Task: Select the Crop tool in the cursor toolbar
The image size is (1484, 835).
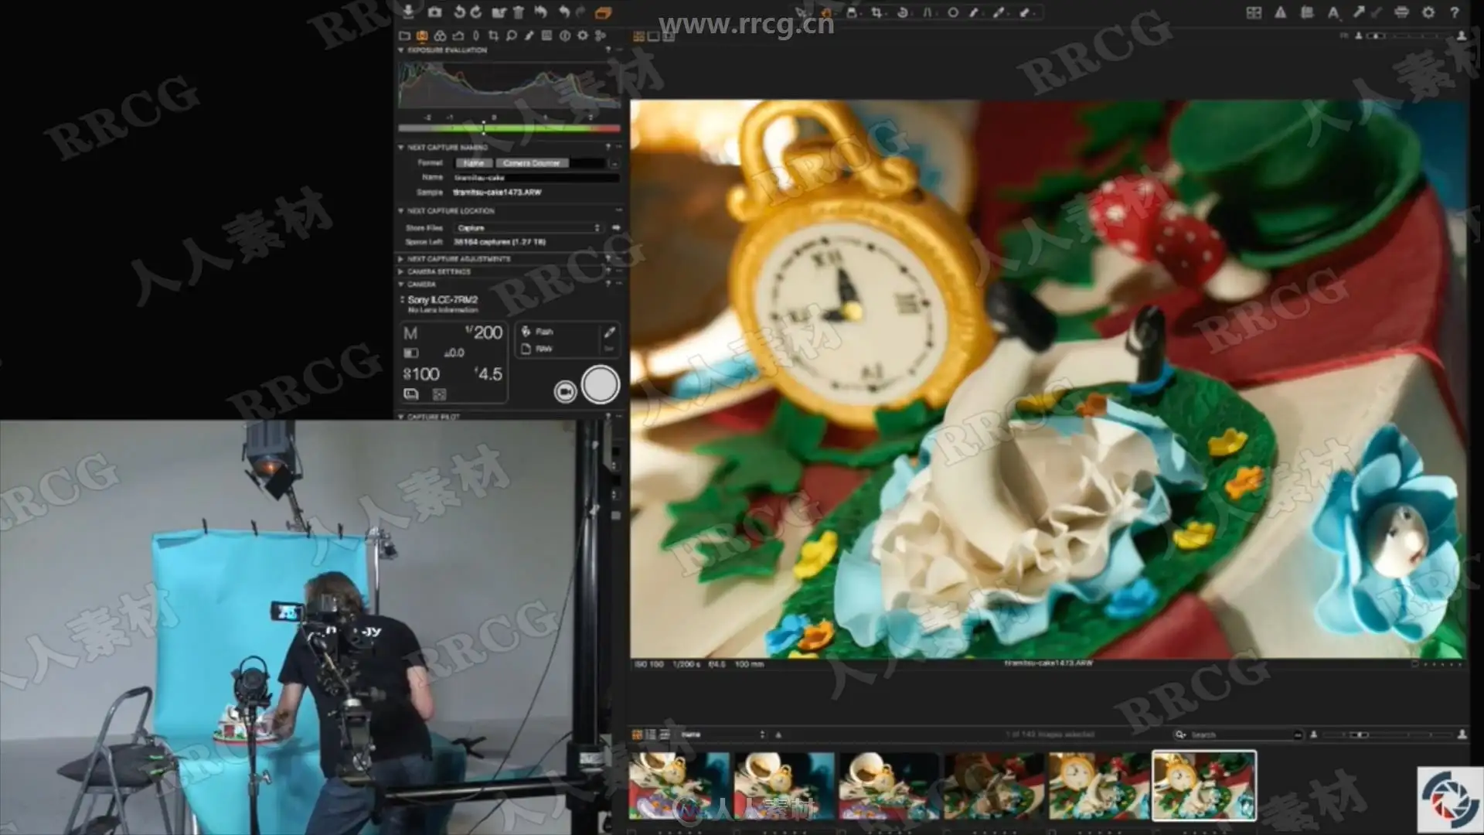Action: click(876, 12)
